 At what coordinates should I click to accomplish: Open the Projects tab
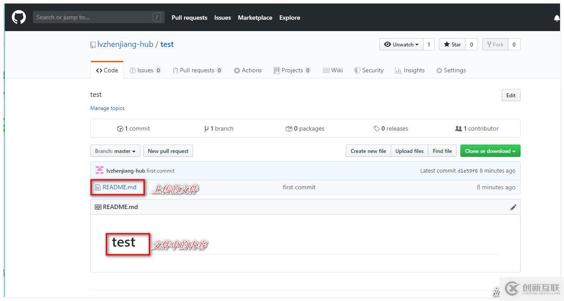pos(292,70)
